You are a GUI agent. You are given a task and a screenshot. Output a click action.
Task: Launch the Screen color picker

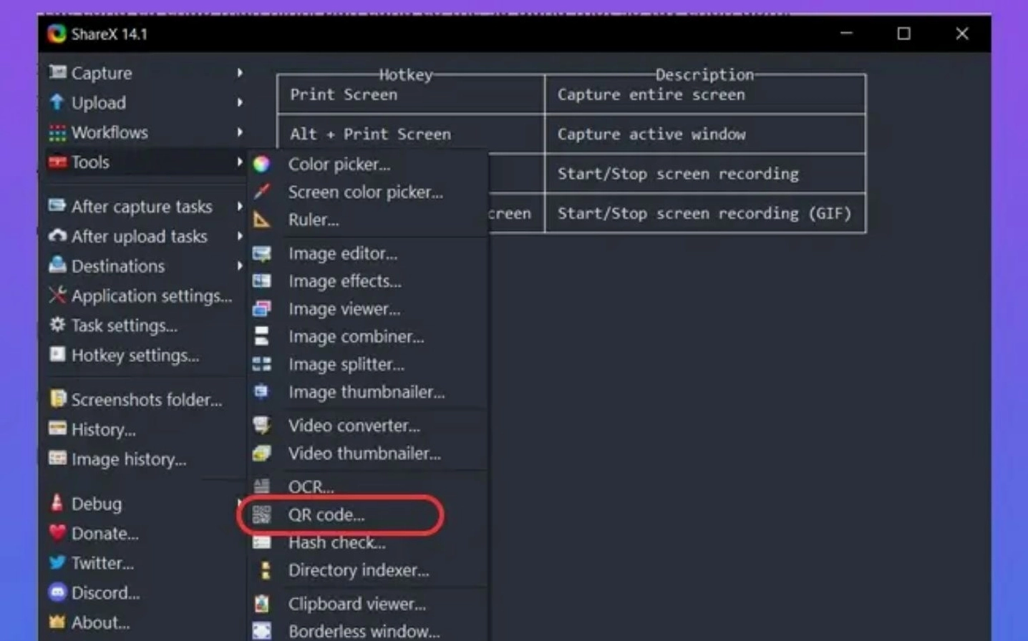pyautogui.click(x=365, y=192)
